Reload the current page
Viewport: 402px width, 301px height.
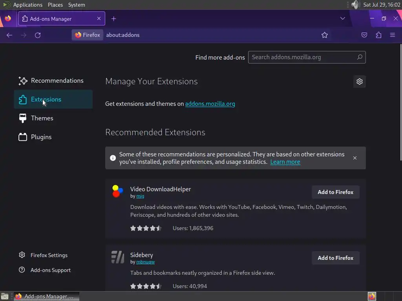click(x=38, y=35)
